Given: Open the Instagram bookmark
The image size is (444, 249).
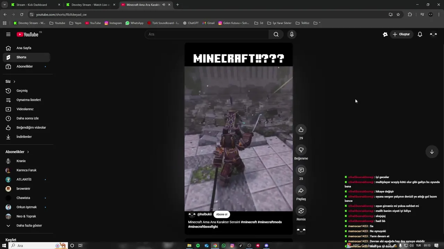Looking at the screenshot, I should [113, 23].
